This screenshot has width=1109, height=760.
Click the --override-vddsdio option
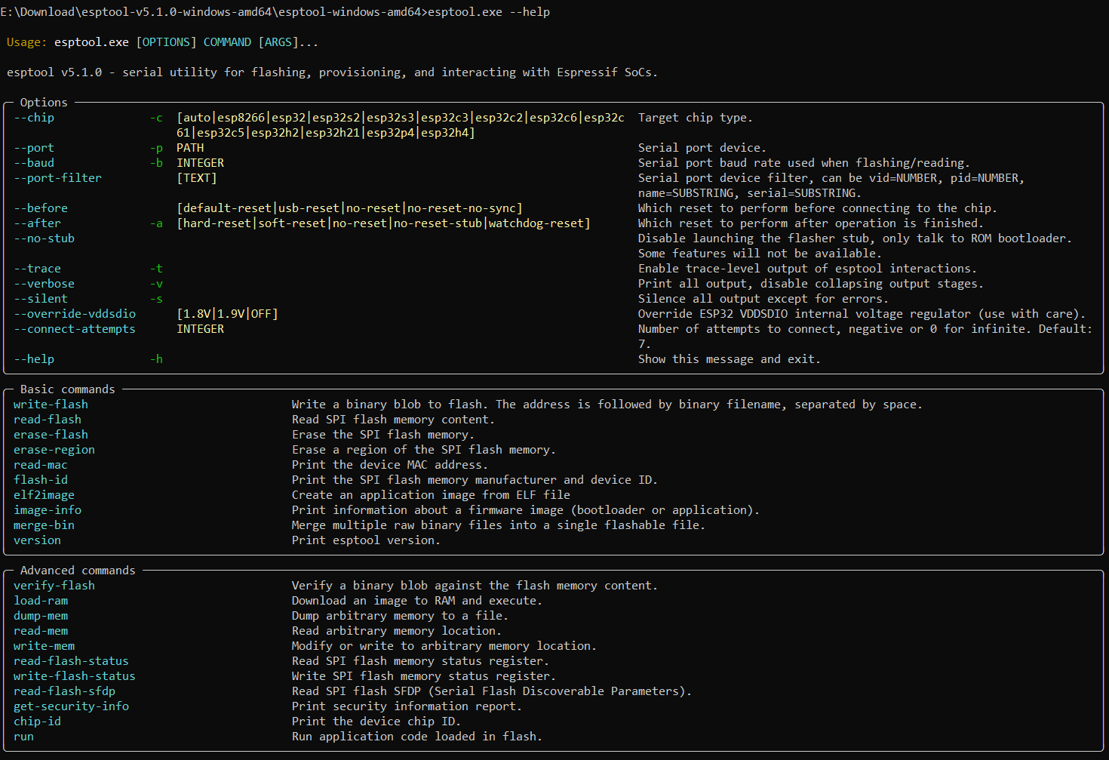point(75,314)
